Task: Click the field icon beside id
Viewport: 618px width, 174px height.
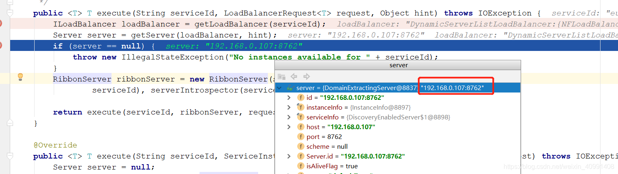Action: tap(300, 97)
